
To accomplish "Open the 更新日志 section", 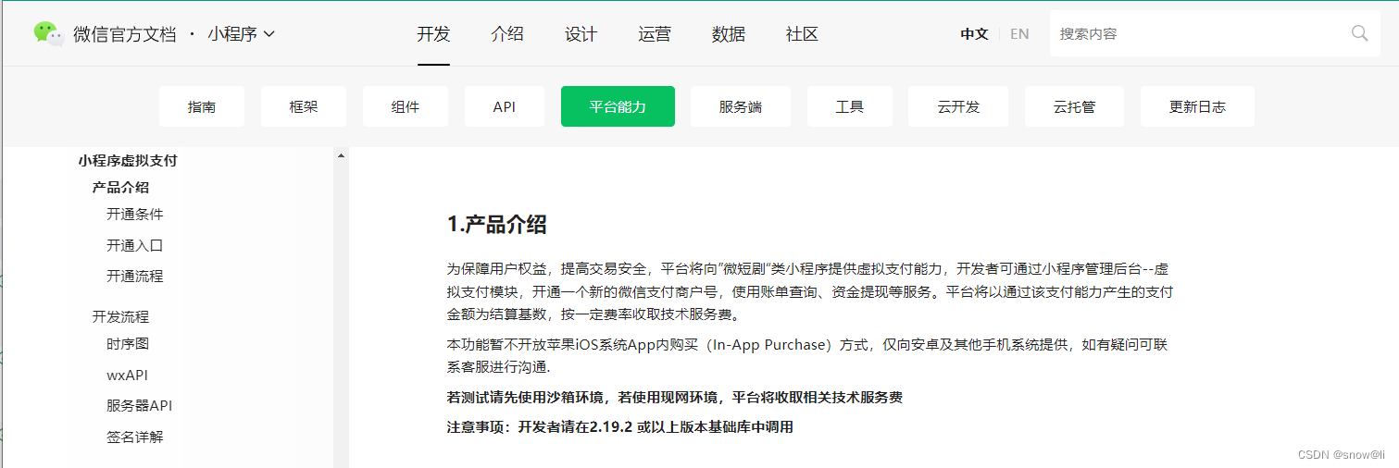I will click(1197, 106).
